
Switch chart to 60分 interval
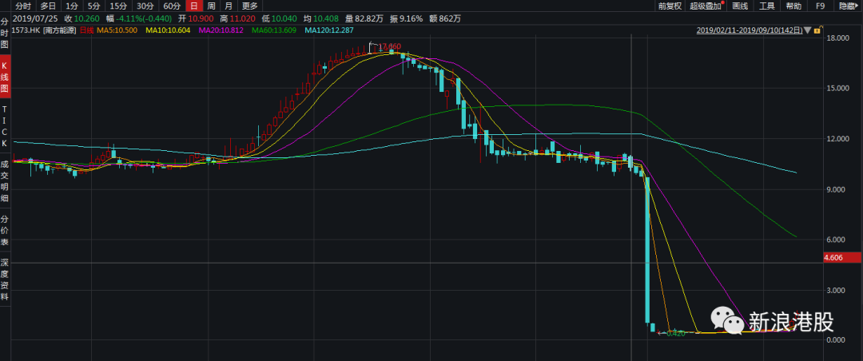point(173,6)
